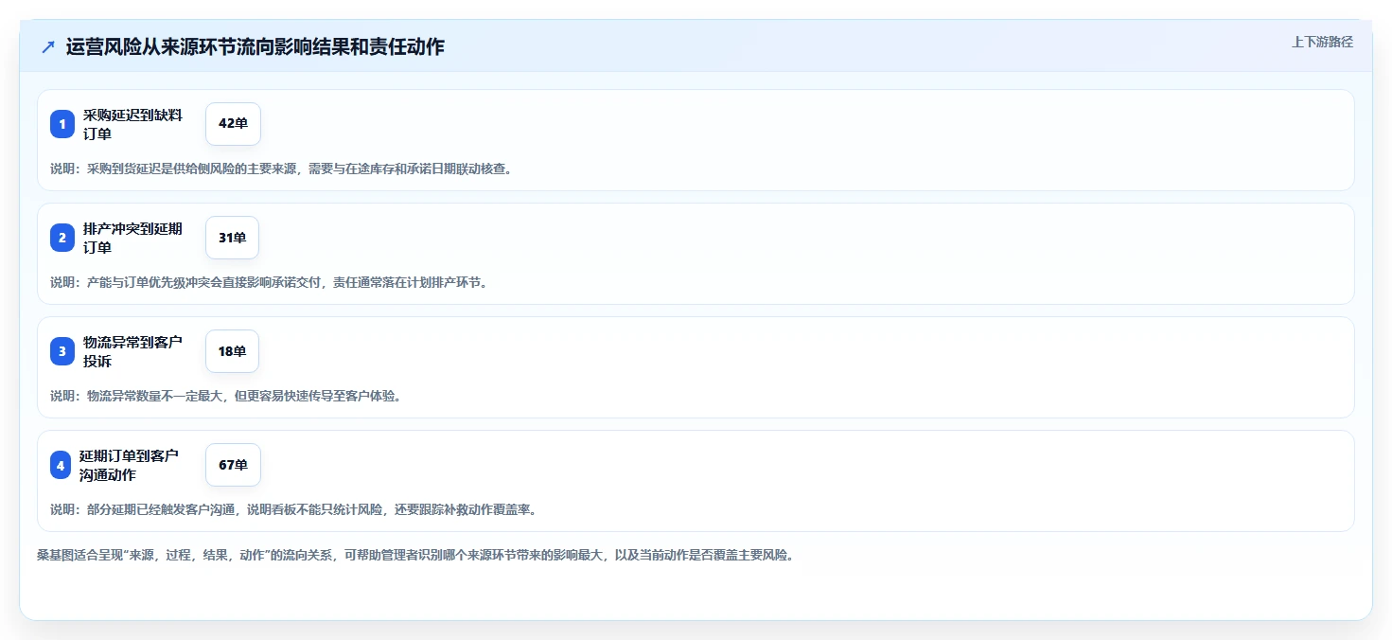Click the blue number 3 badge

(62, 351)
